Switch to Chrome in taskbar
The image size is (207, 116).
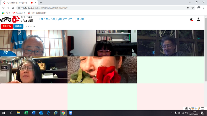click(x=63, y=113)
